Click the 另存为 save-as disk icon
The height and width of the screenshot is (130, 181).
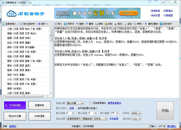pos(65,24)
